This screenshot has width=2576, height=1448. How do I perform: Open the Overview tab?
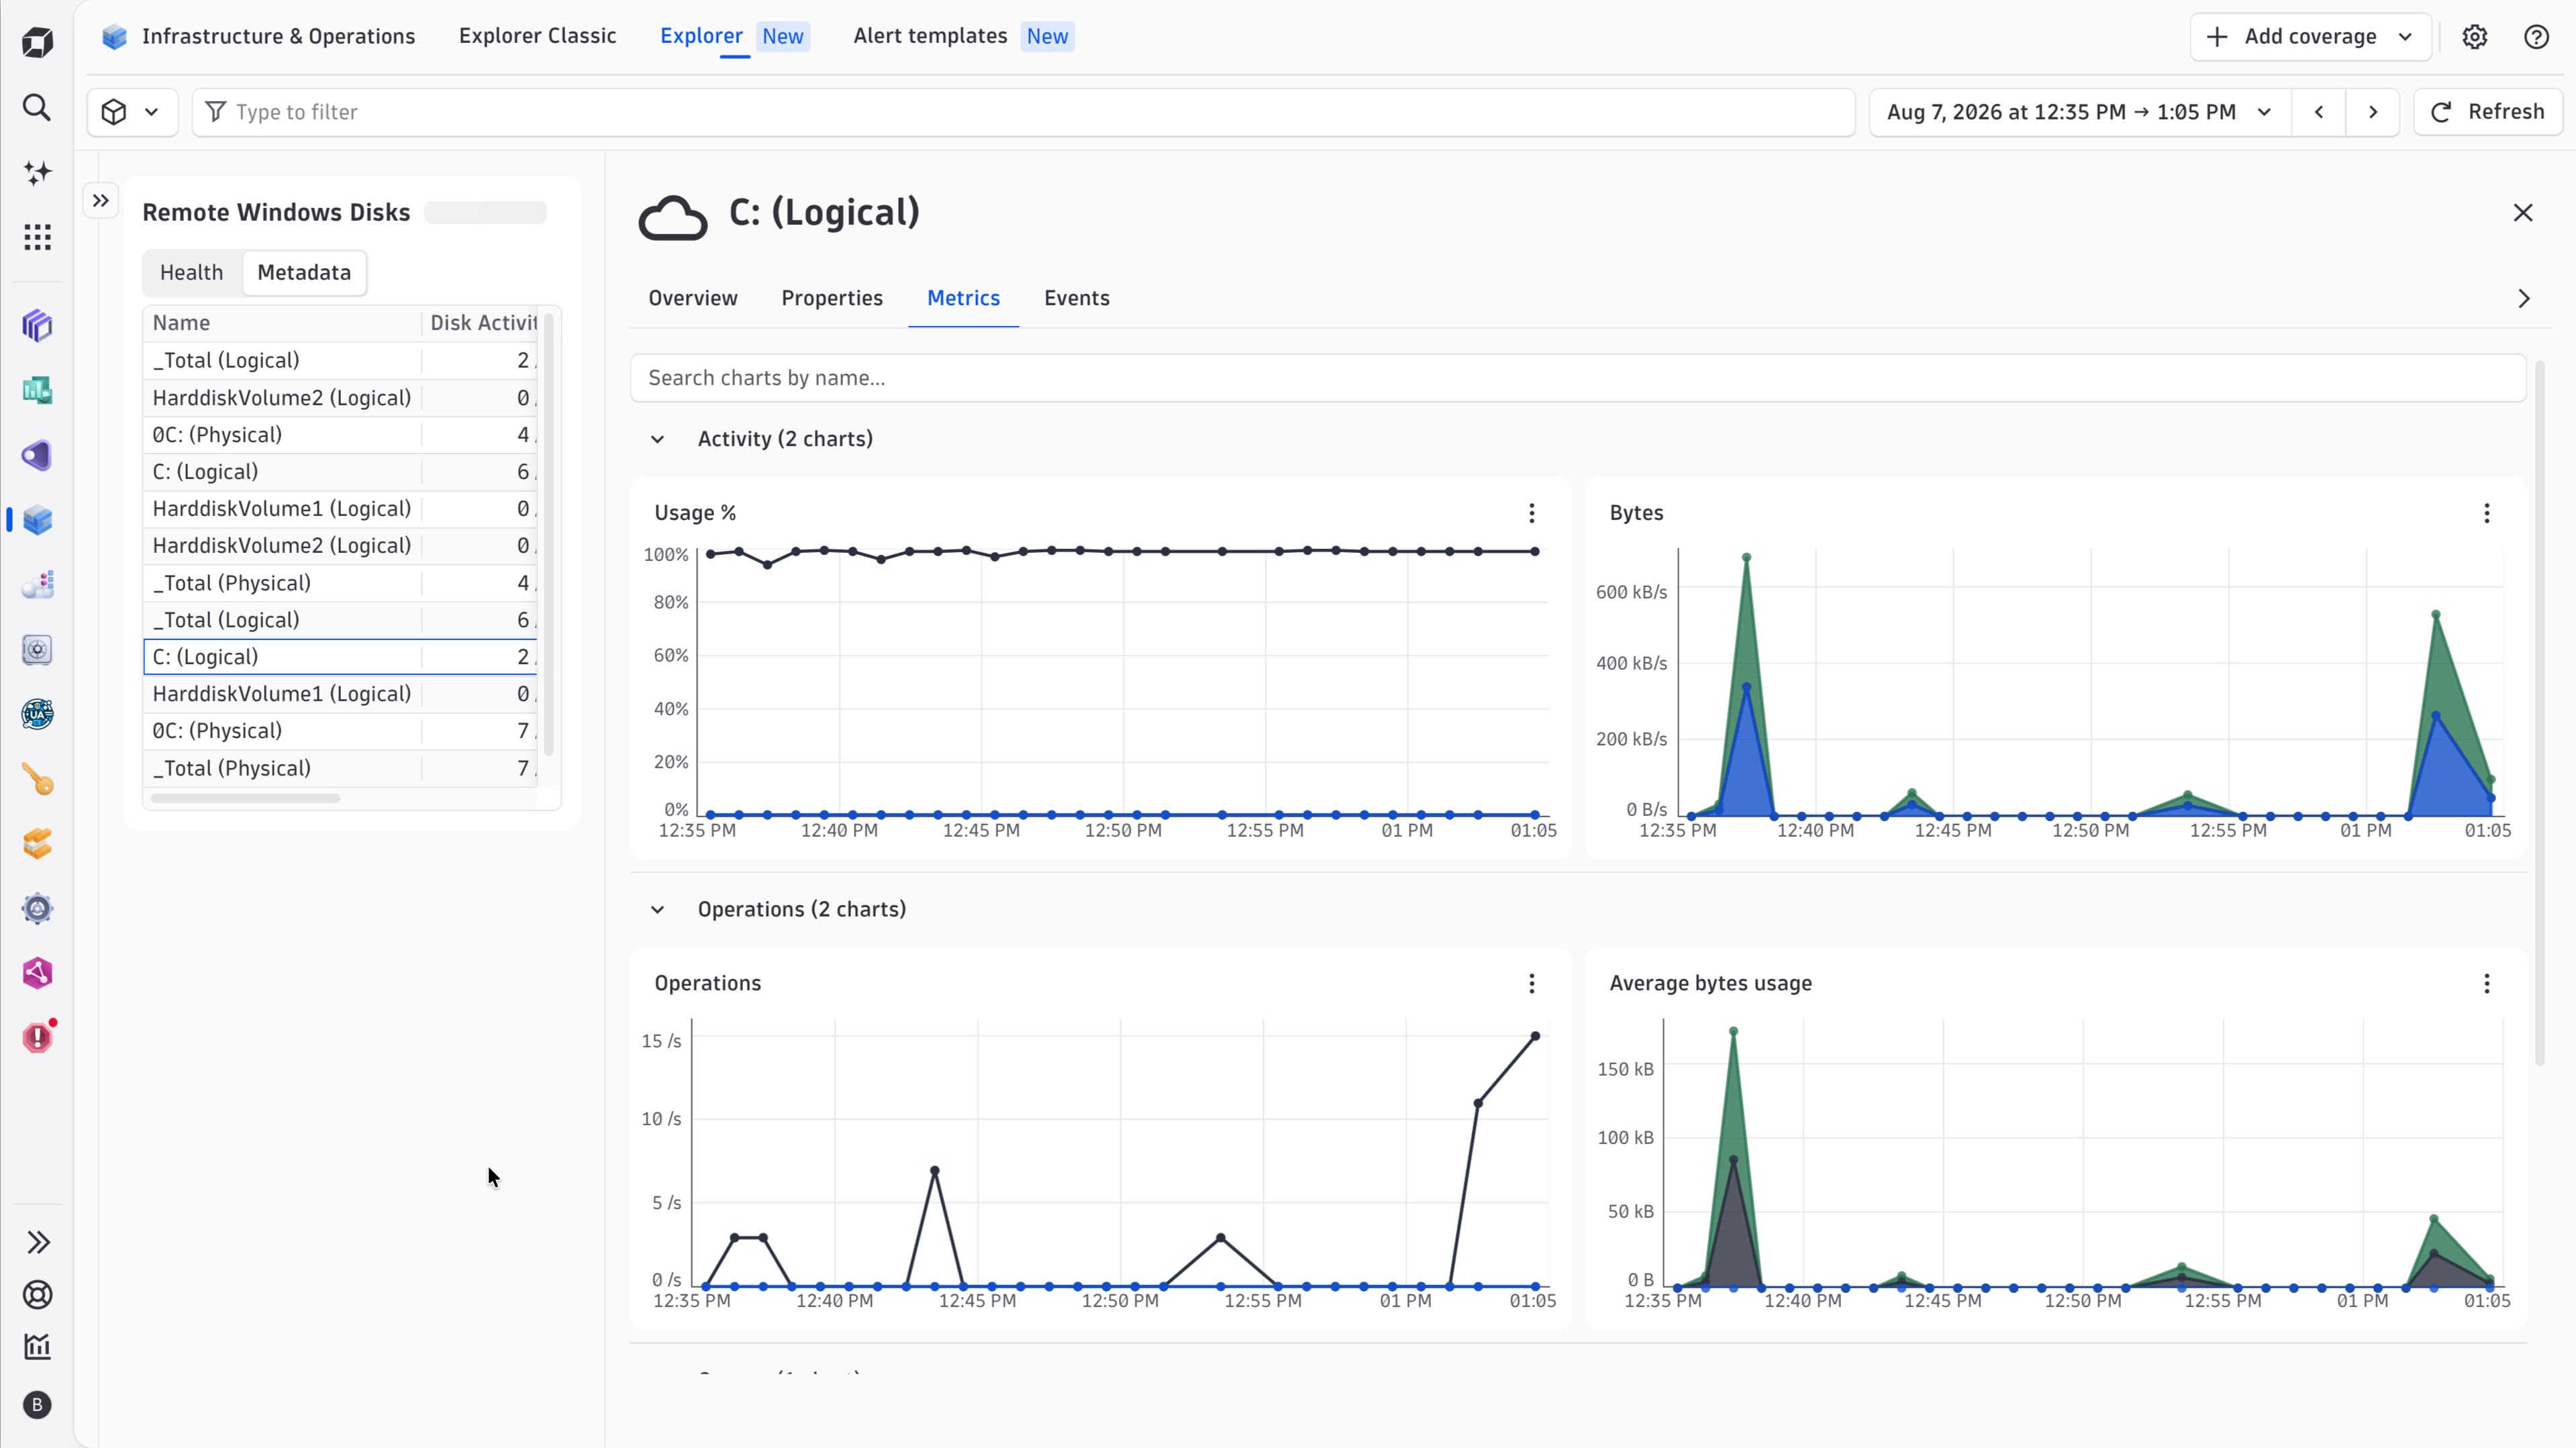[692, 298]
